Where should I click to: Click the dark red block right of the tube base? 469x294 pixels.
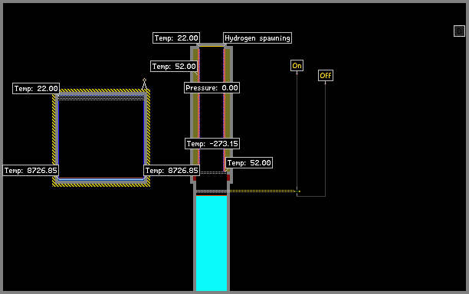(x=228, y=178)
